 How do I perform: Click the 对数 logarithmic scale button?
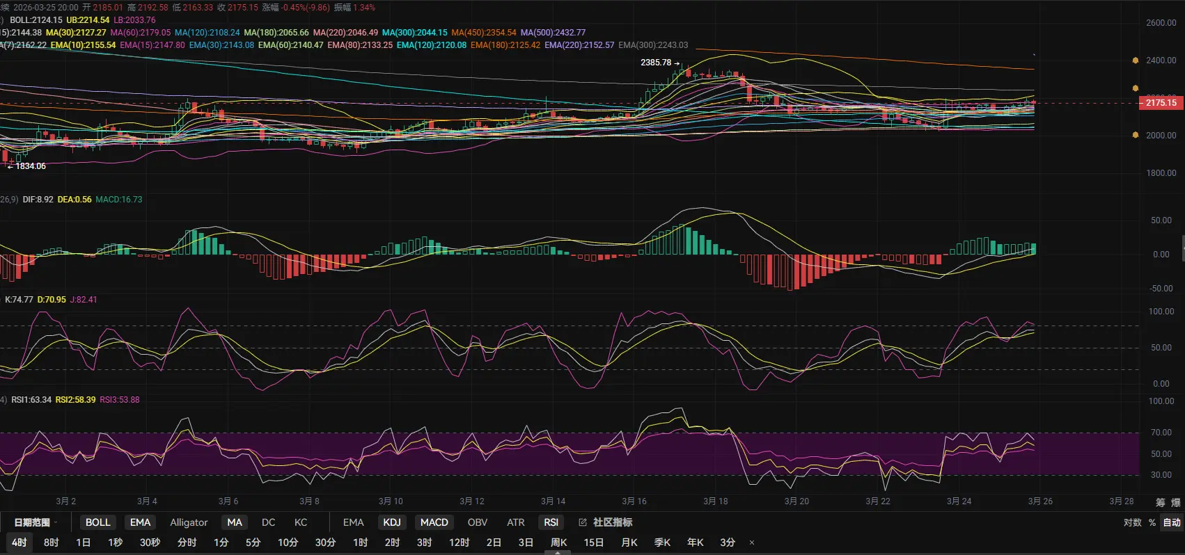[x=1132, y=522]
